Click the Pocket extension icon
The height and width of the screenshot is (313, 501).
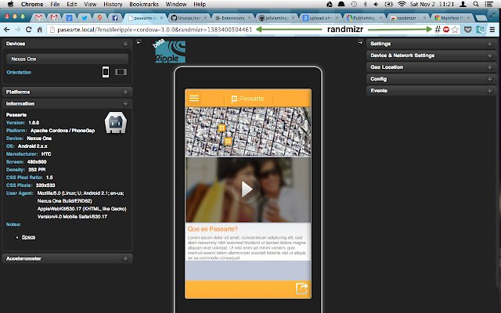click(468, 30)
